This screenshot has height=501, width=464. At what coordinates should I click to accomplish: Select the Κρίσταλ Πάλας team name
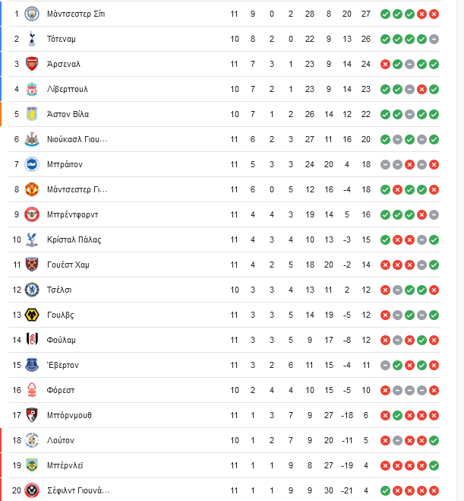pyautogui.click(x=74, y=239)
